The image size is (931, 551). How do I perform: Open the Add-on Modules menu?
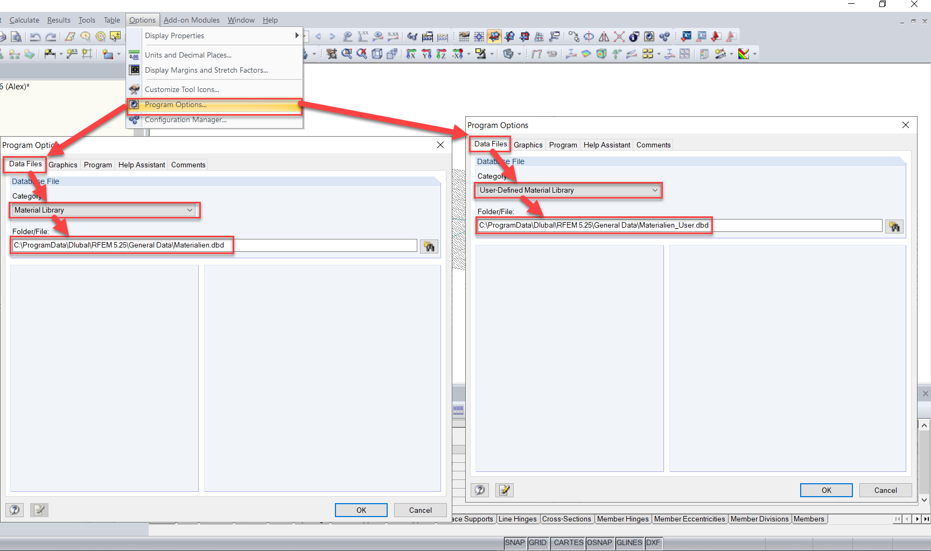[191, 20]
